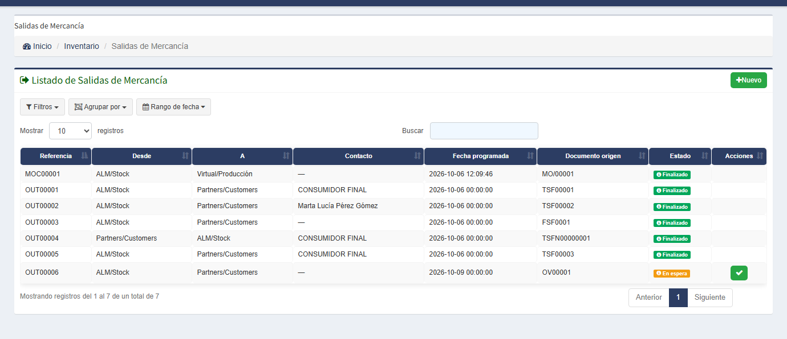The width and height of the screenshot is (787, 339).
Task: Click reference OUT00006
Action: [x=42, y=272]
